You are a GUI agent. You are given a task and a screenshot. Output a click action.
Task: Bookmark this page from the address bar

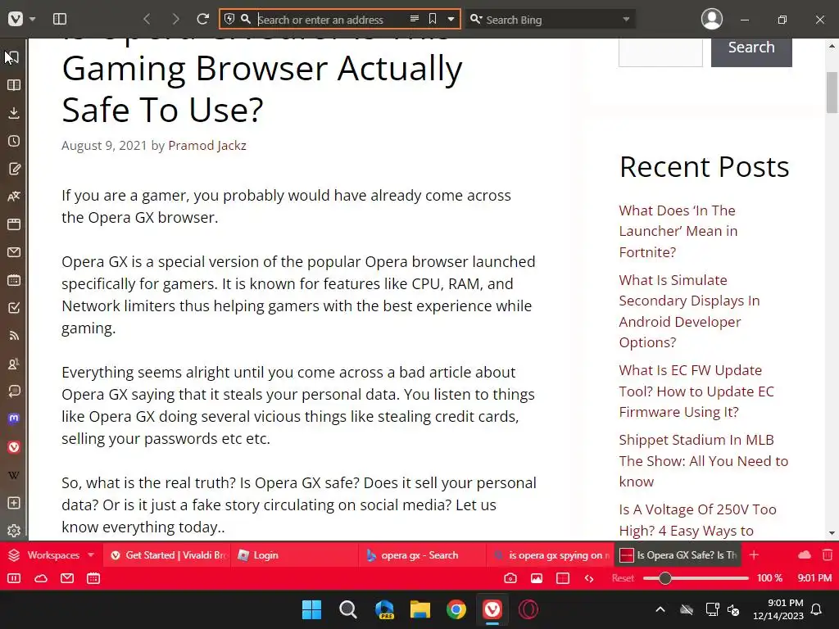coord(433,20)
